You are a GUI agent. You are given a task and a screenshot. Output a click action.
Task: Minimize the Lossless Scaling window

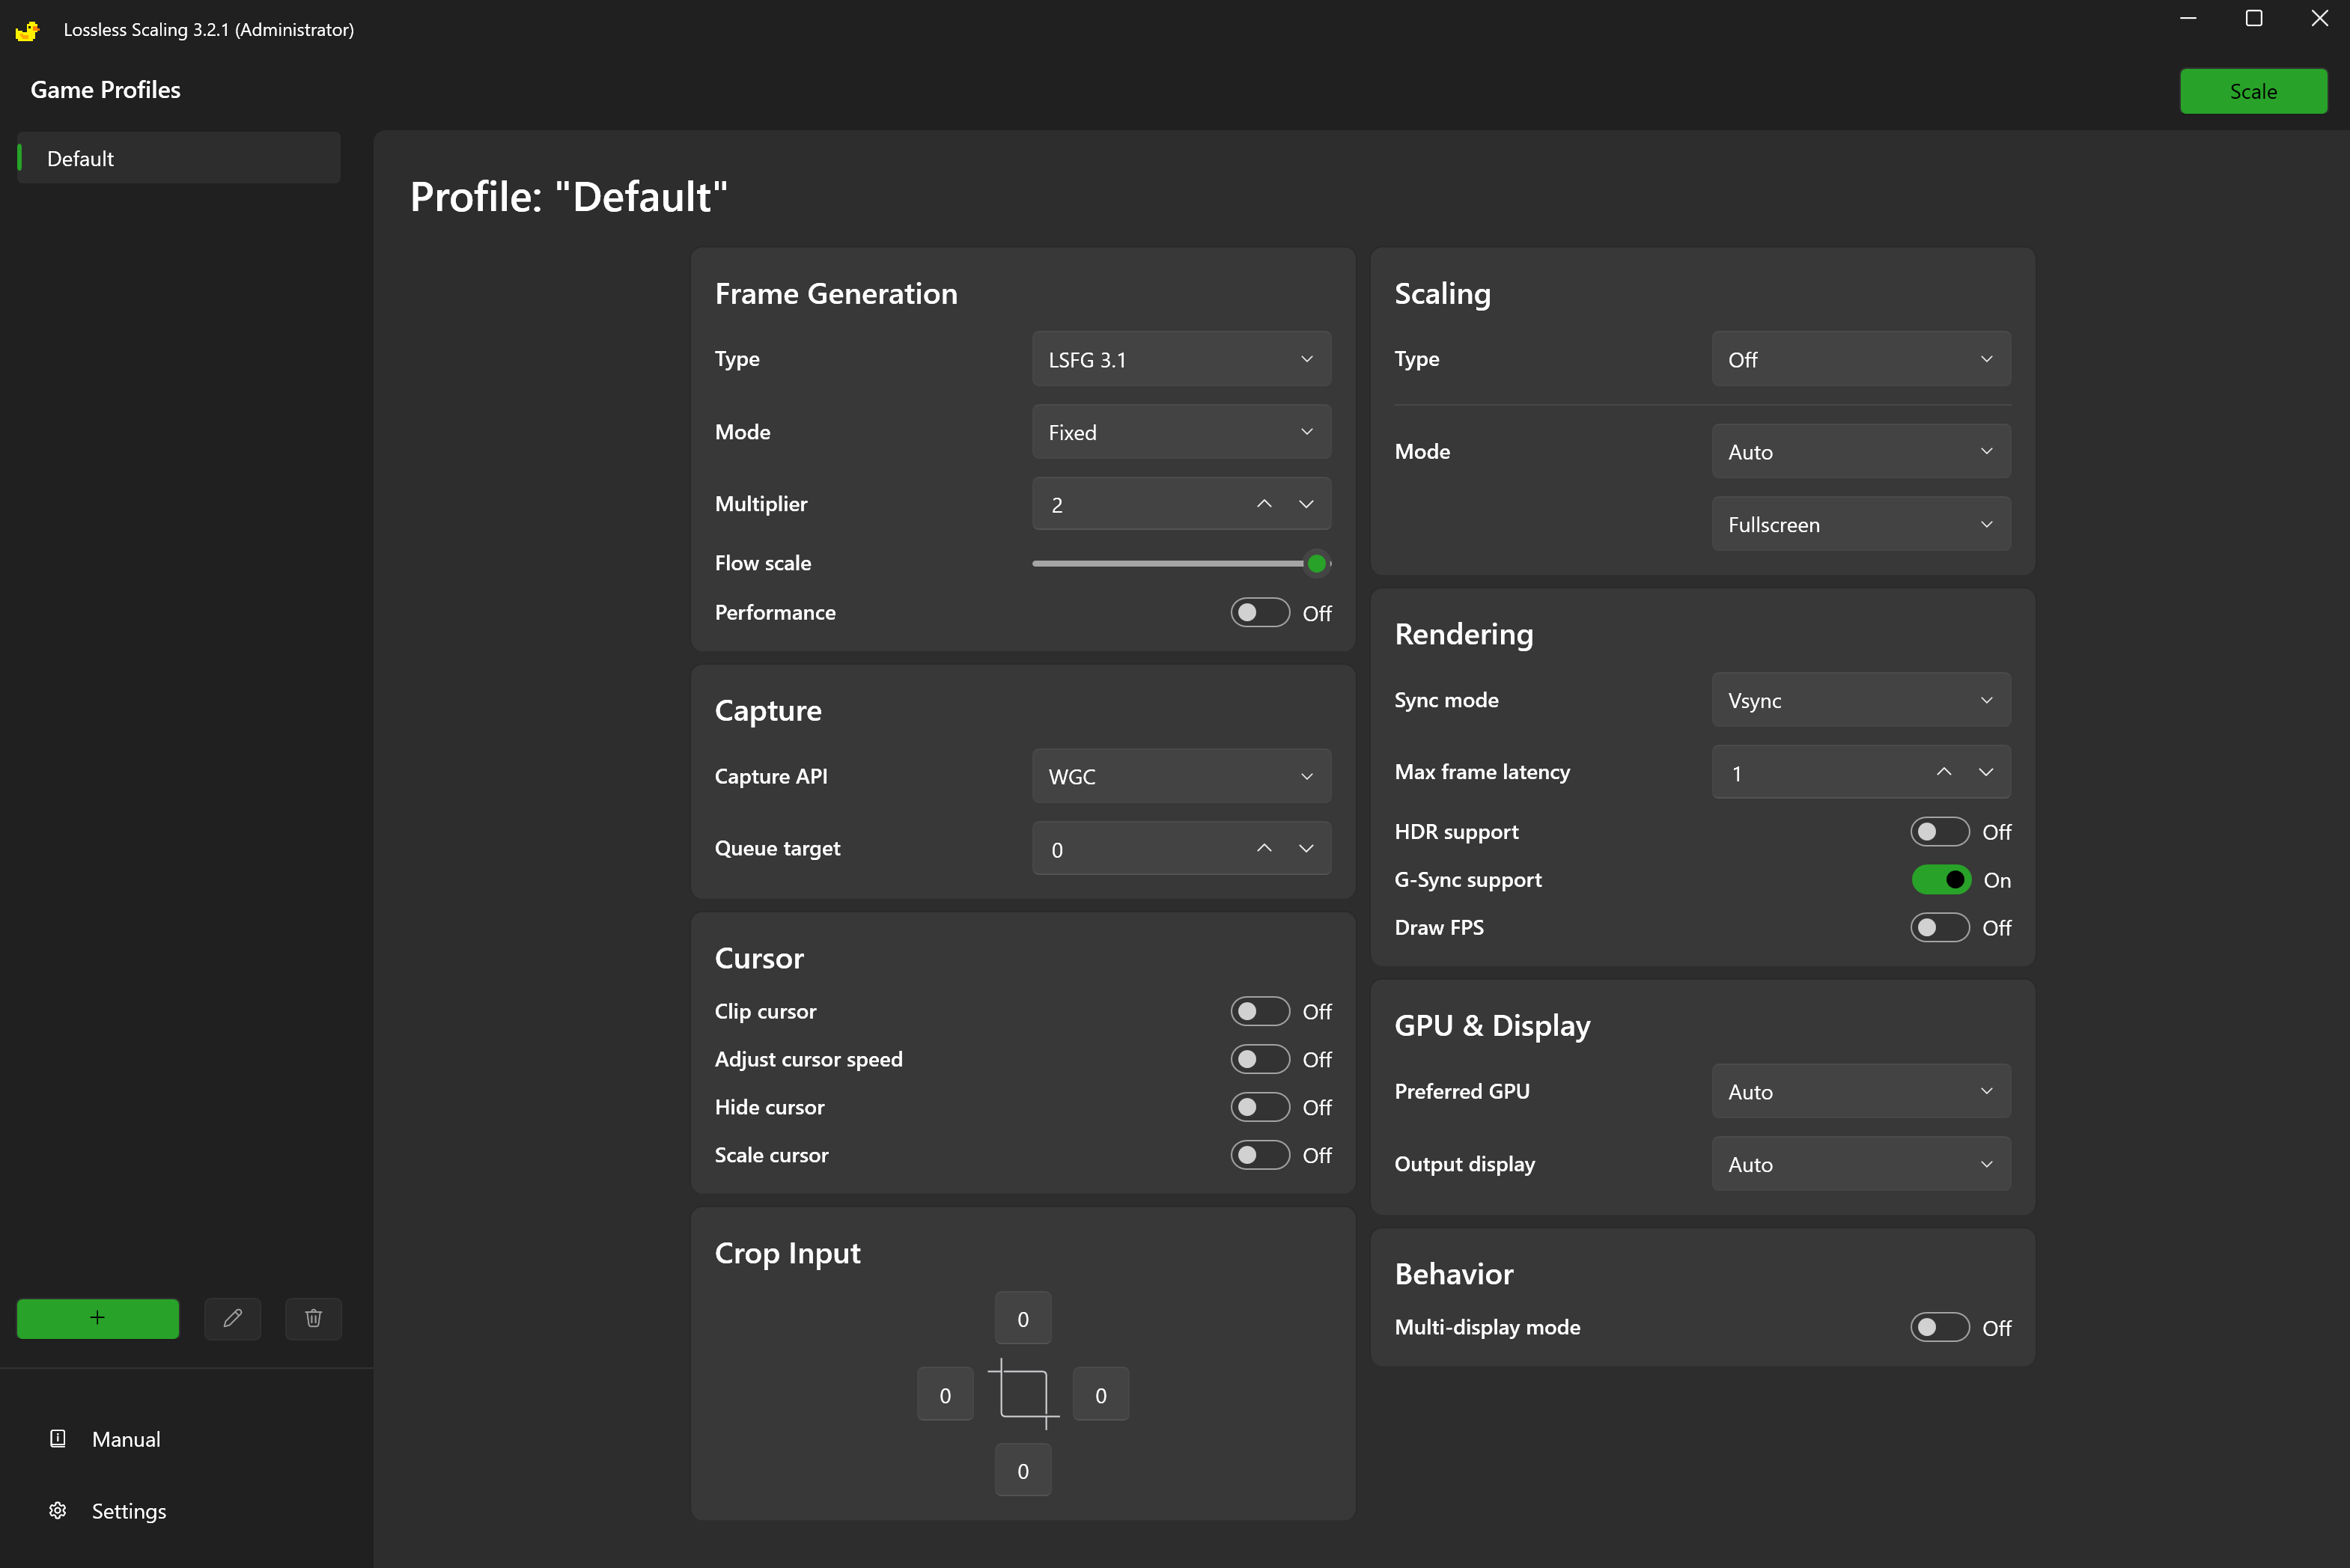tap(2188, 18)
